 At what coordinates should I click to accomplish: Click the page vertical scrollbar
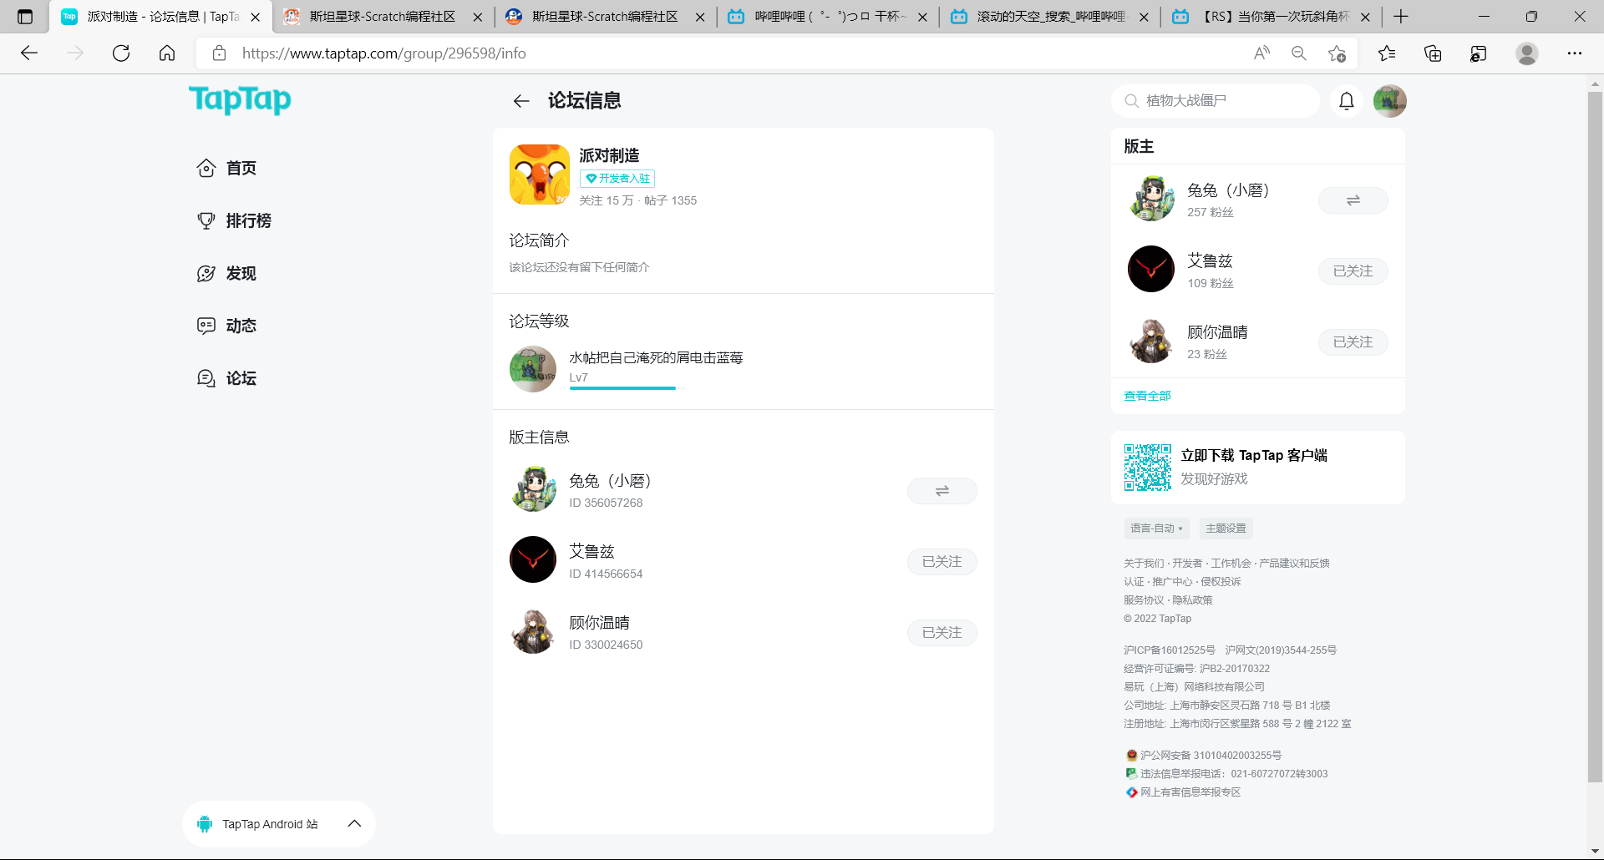click(x=1595, y=436)
